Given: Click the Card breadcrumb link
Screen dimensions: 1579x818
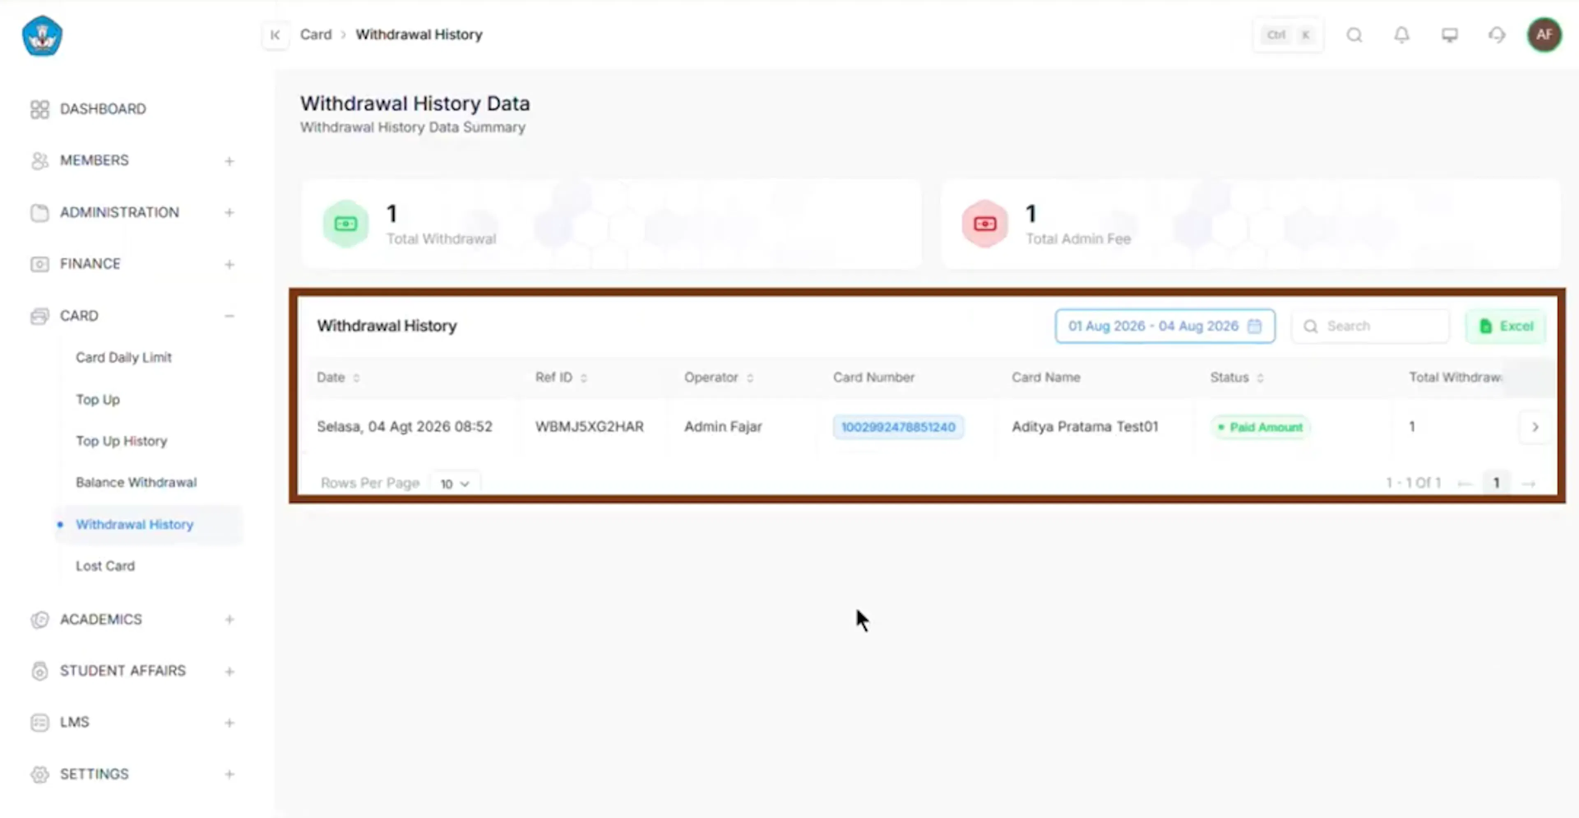Looking at the screenshot, I should tap(316, 35).
